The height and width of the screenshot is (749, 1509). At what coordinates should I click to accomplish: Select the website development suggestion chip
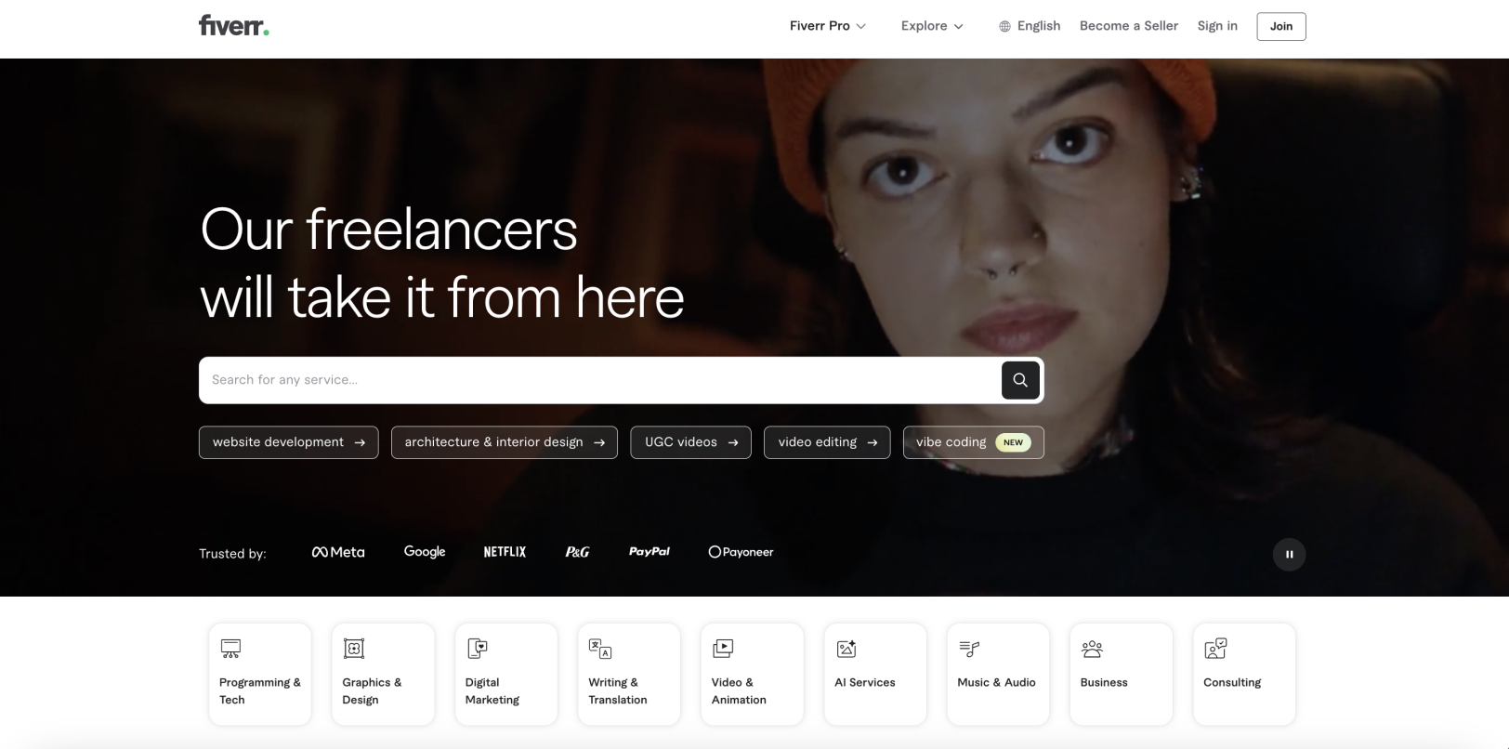click(x=288, y=442)
